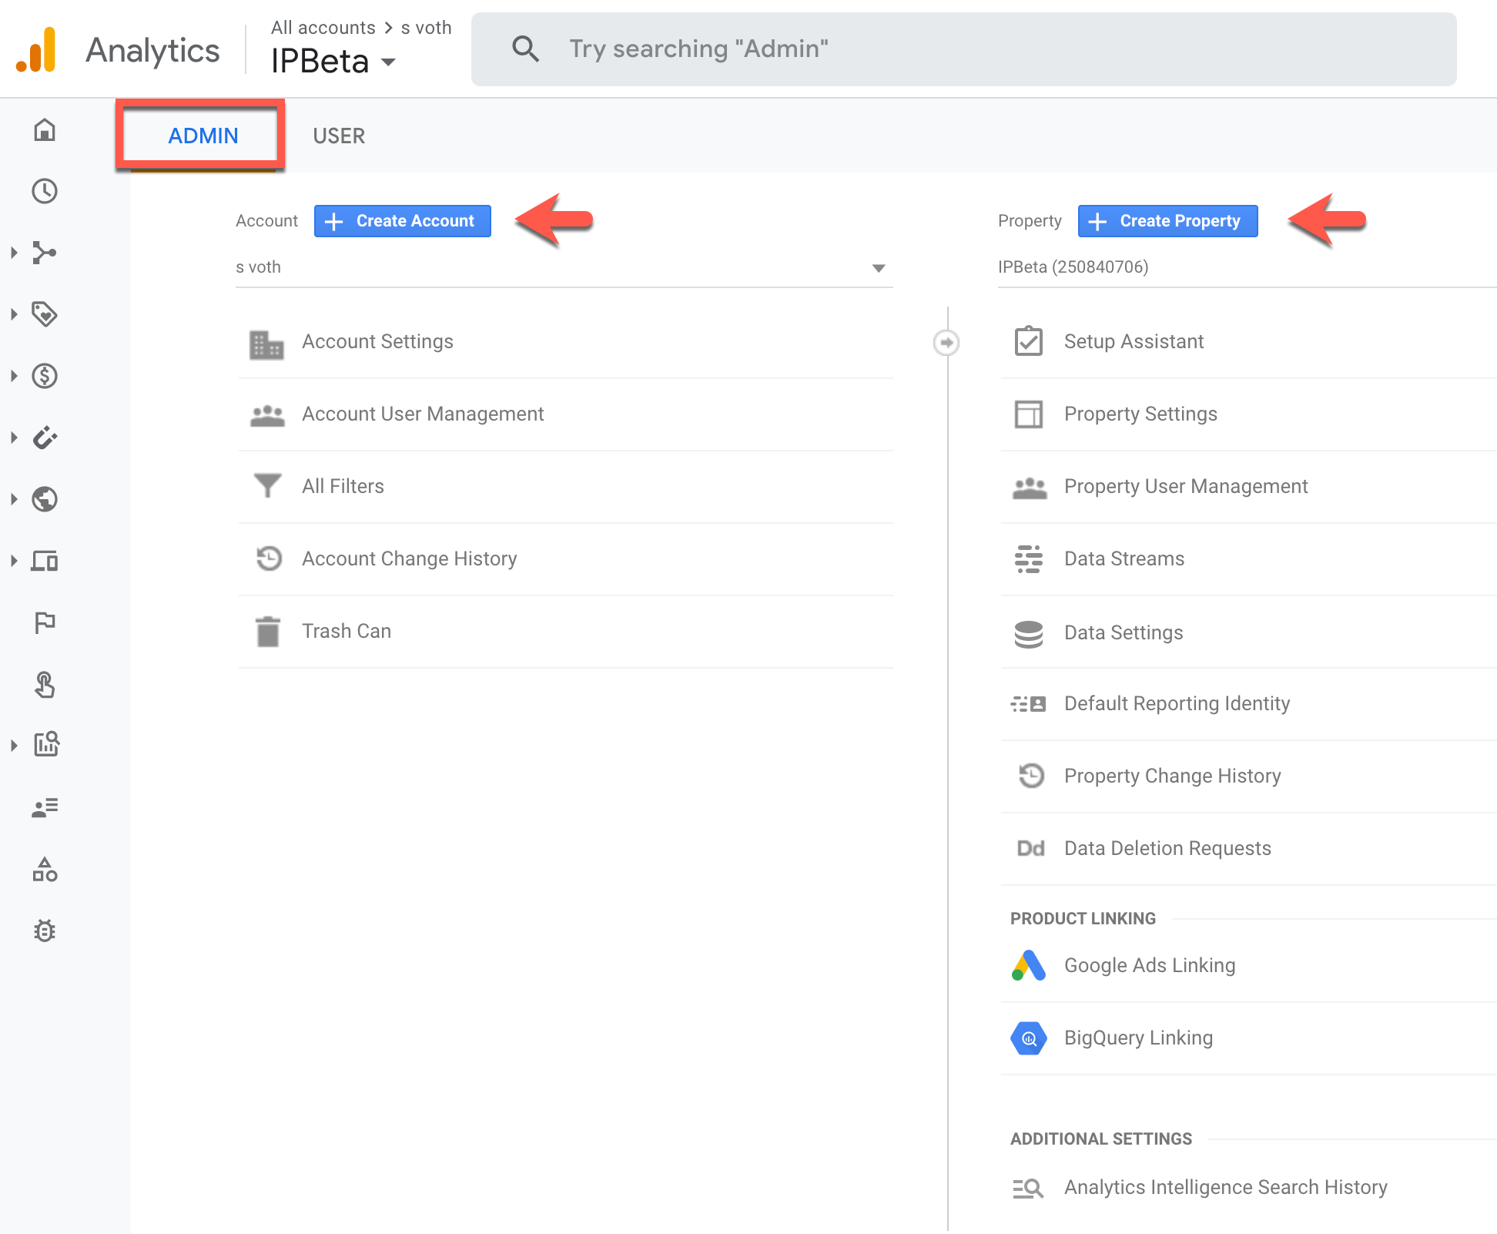Viewport: 1497px width, 1234px height.
Task: Open the Home icon in sidebar
Action: (x=45, y=129)
